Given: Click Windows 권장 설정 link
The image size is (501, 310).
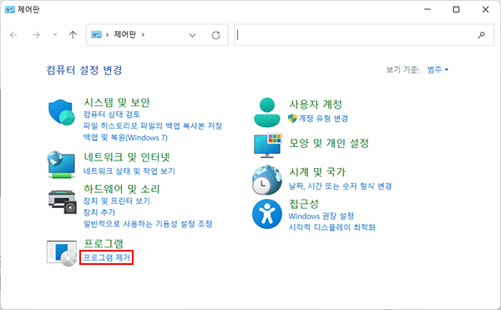Looking at the screenshot, I should (321, 216).
